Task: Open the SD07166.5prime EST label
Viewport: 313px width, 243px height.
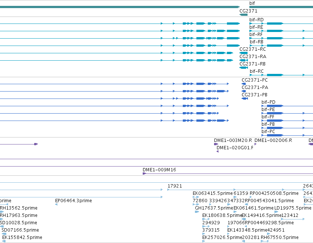Action: [20, 230]
